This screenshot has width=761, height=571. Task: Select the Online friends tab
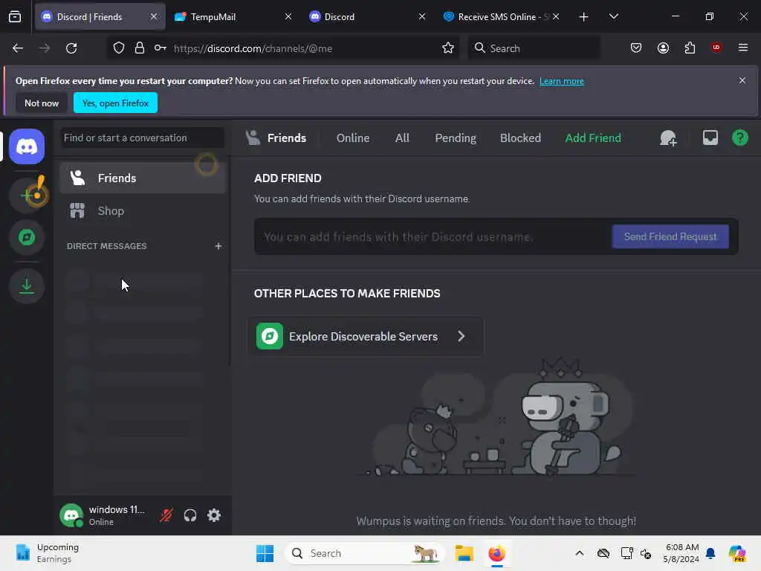[x=353, y=138]
